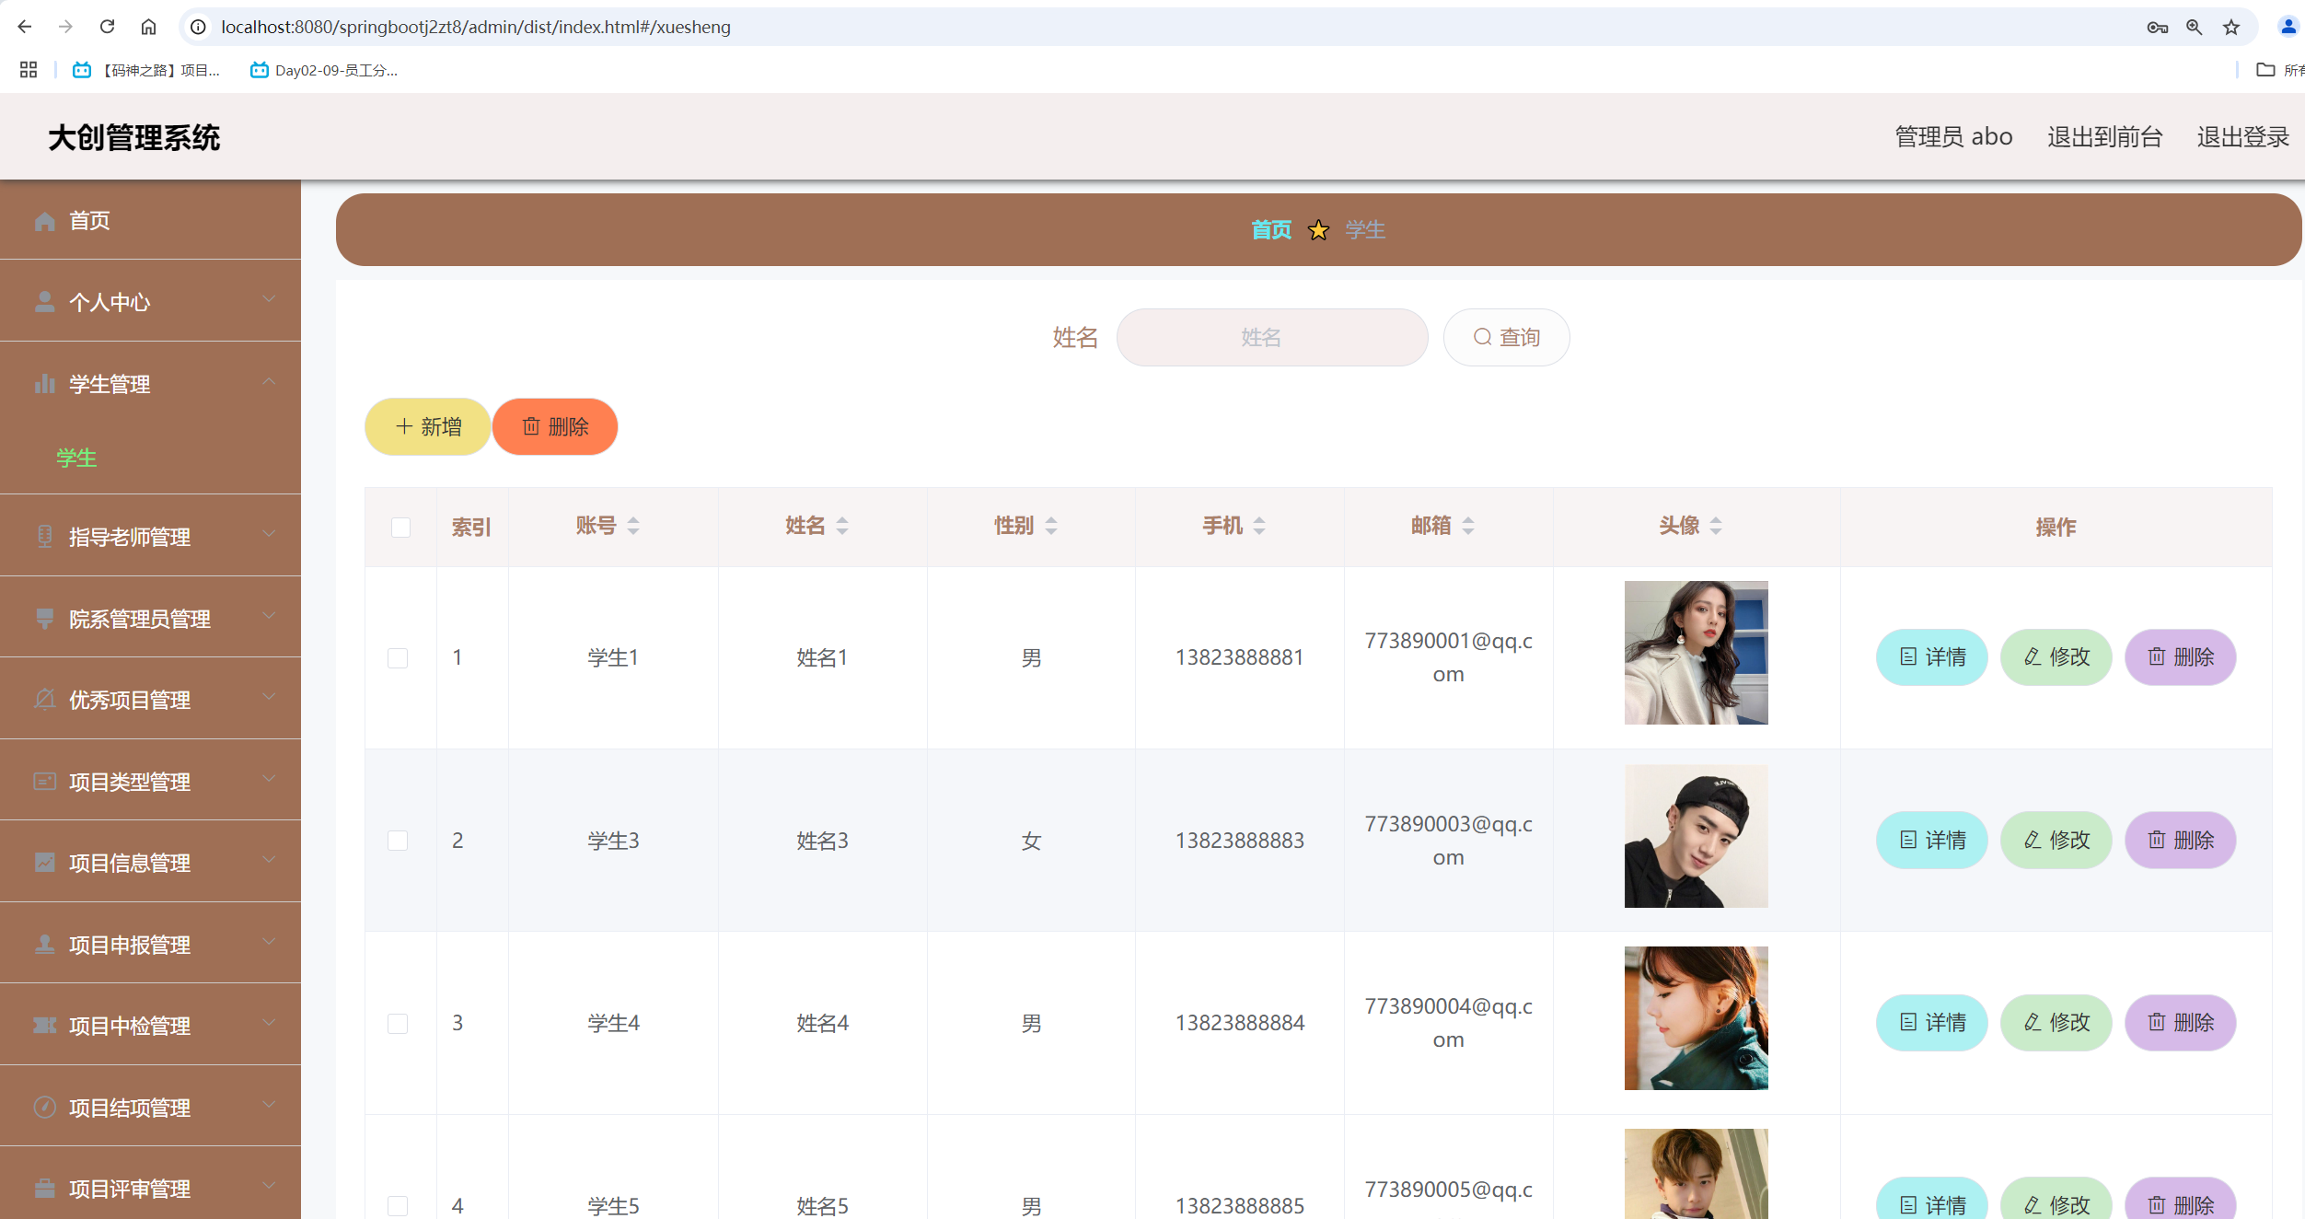Check the checkbox for row 学生3
Viewport: 2305px width, 1219px height.
(398, 841)
